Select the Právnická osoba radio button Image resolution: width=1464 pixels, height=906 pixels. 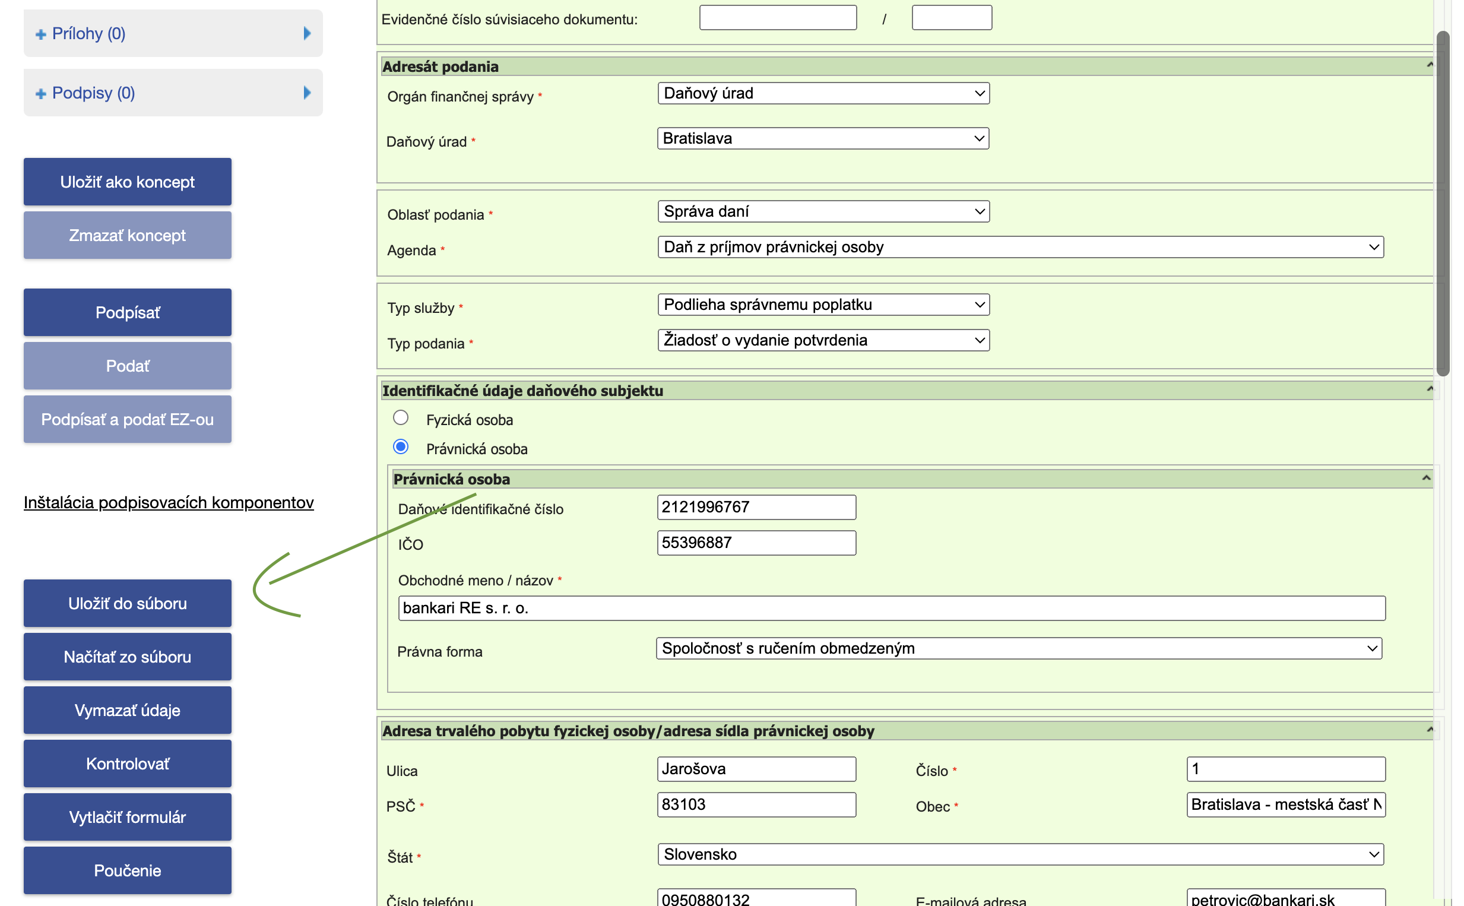[401, 447]
